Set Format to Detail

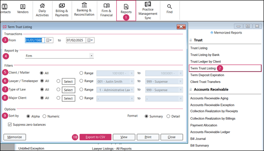tap(168, 116)
